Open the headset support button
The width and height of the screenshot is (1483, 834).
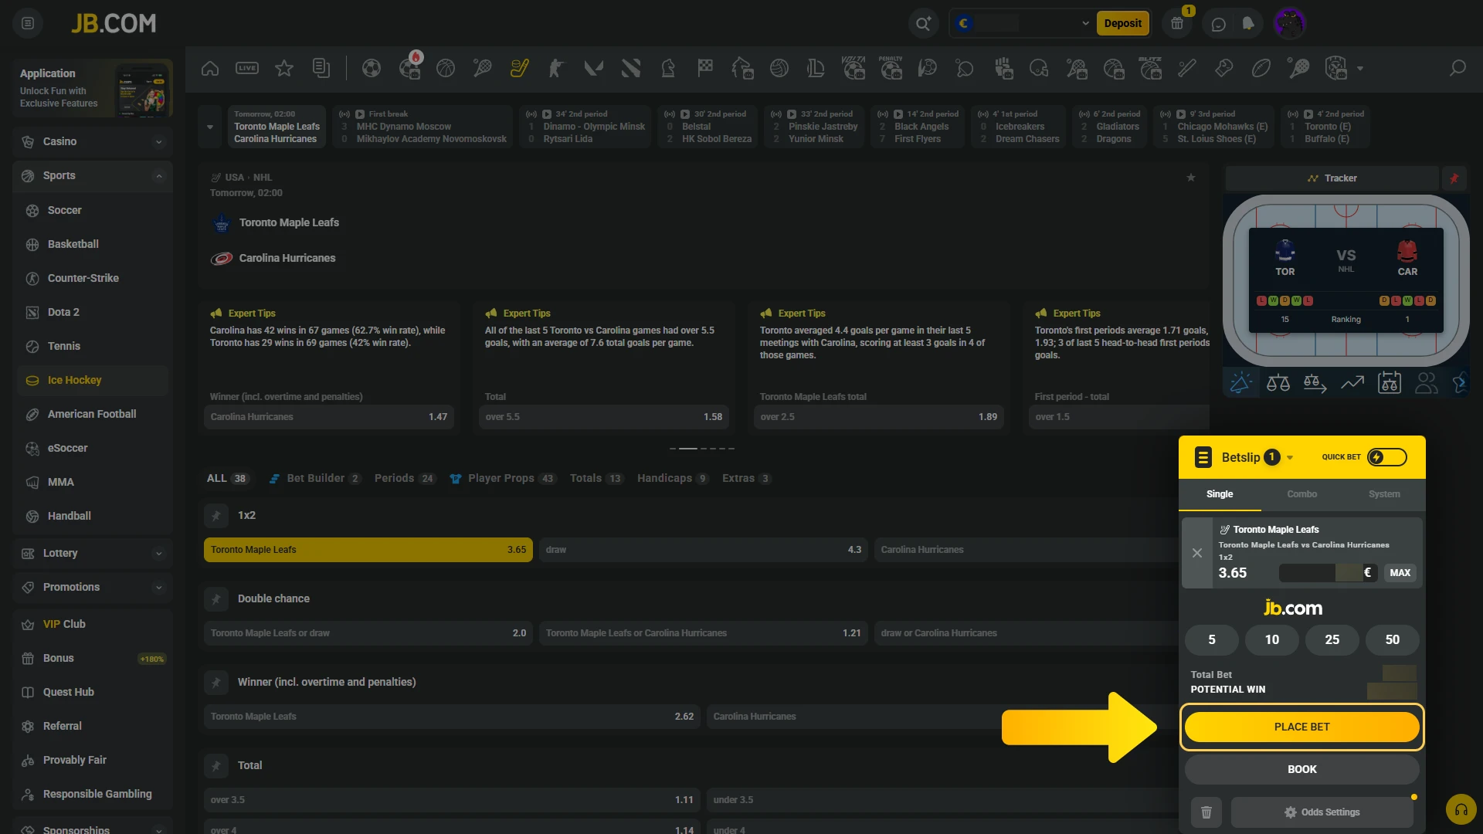pyautogui.click(x=1461, y=810)
